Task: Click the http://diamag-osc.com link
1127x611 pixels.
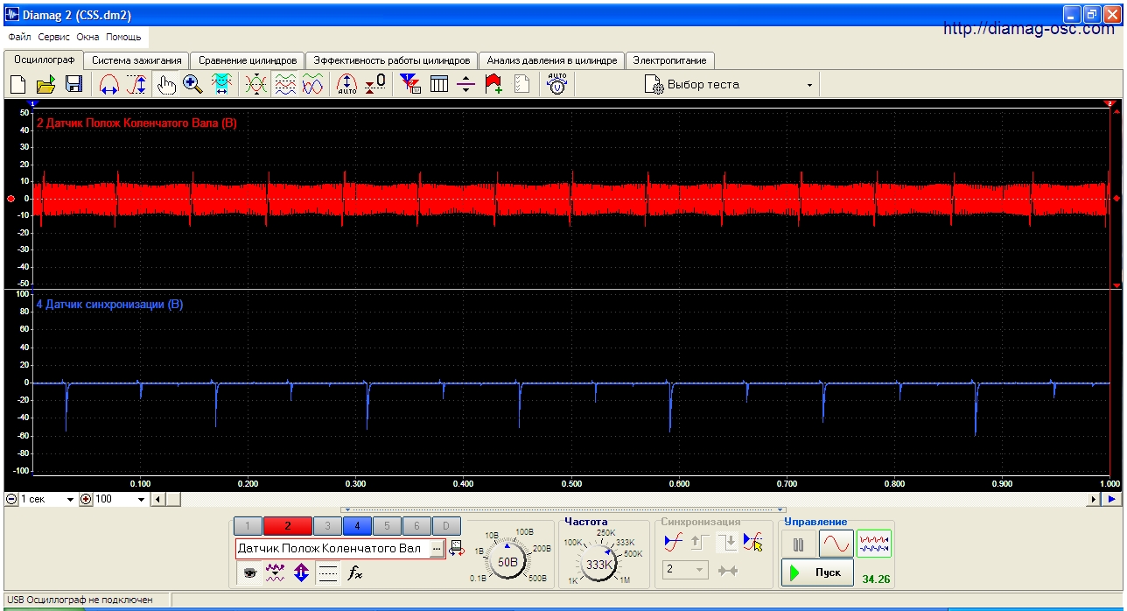Action: [x=1029, y=29]
